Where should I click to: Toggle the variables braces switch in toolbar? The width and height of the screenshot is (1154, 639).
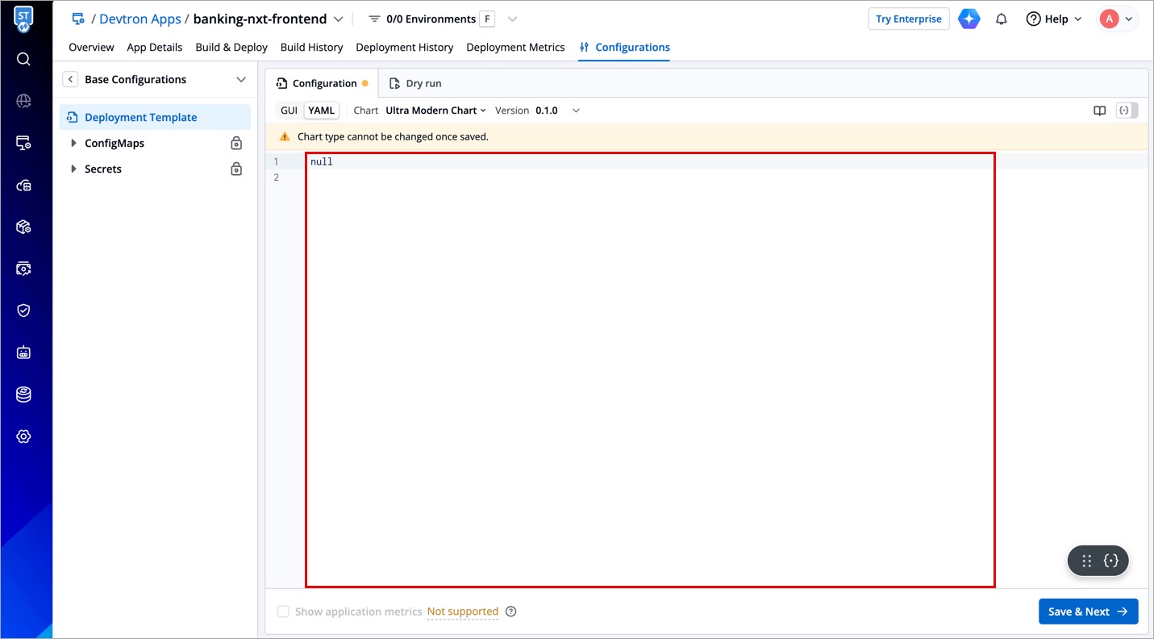(x=1127, y=111)
